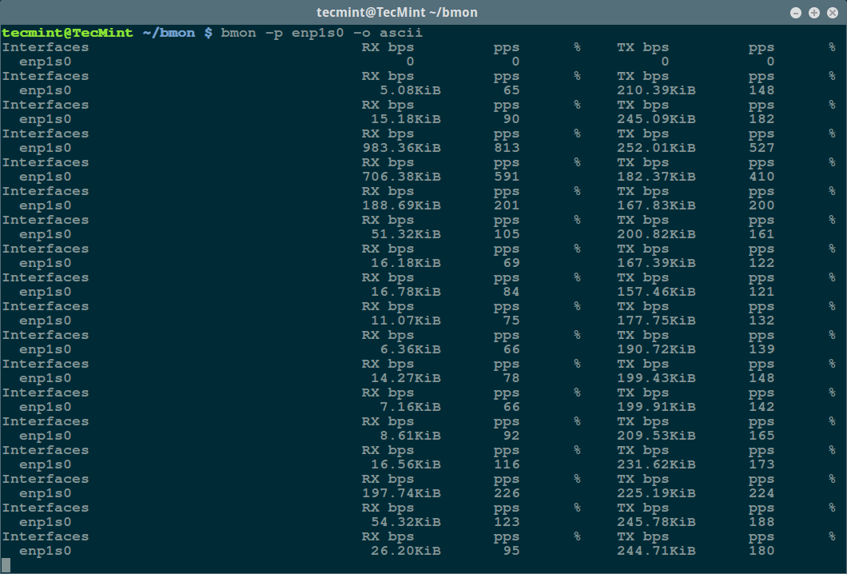Viewport: 847px width, 574px height.
Task: Minimize the terminal window
Action: pos(797,13)
